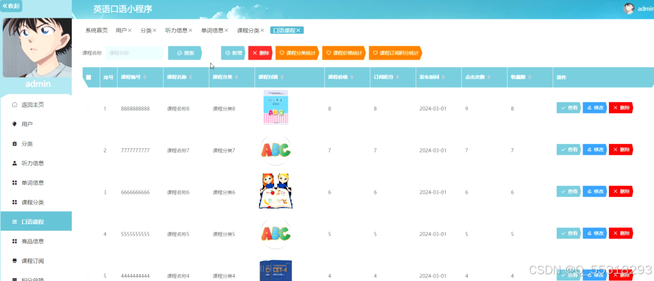654x281 pixels.
Task: Toggle the select-all checkbox in table header
Action: coord(88,77)
